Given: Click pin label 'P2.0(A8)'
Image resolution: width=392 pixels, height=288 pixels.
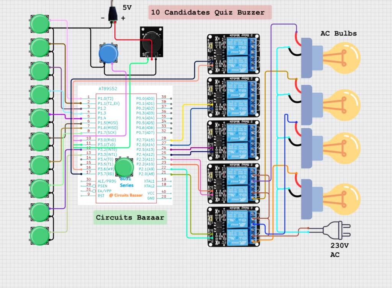Looking at the screenshot, I should pyautogui.click(x=147, y=174).
